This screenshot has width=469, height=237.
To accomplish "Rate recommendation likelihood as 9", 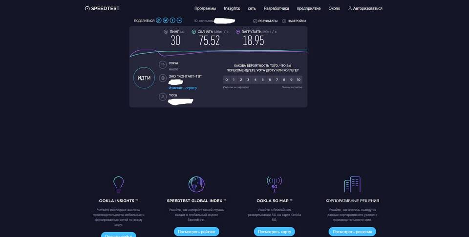I will coord(291,79).
